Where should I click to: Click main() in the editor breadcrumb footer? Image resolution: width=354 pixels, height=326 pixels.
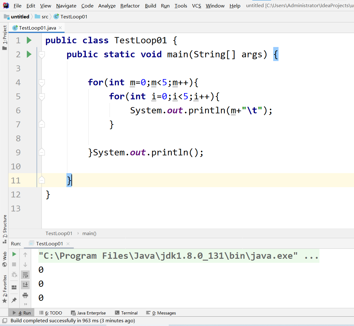(x=90, y=233)
